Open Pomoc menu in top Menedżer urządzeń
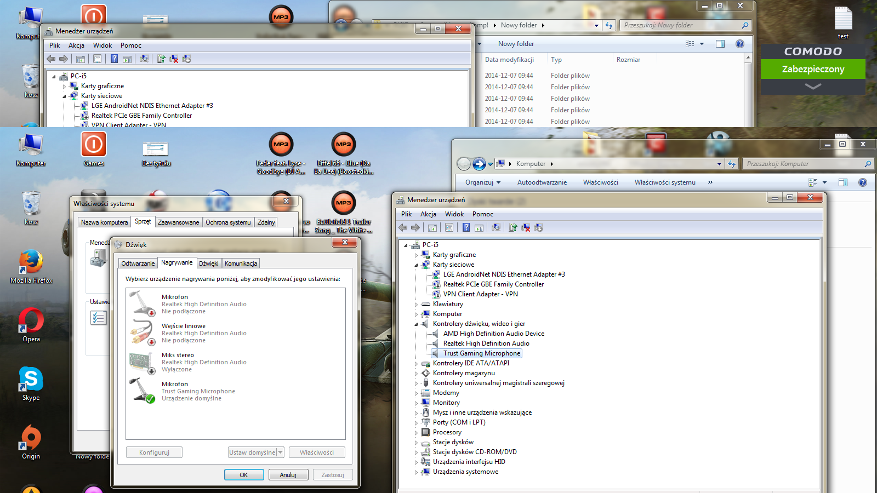Viewport: 877px width, 493px height. pyautogui.click(x=131, y=45)
